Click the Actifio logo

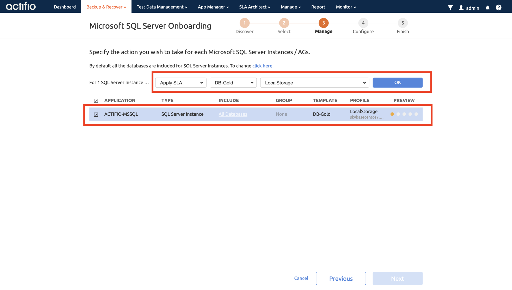tap(21, 6)
